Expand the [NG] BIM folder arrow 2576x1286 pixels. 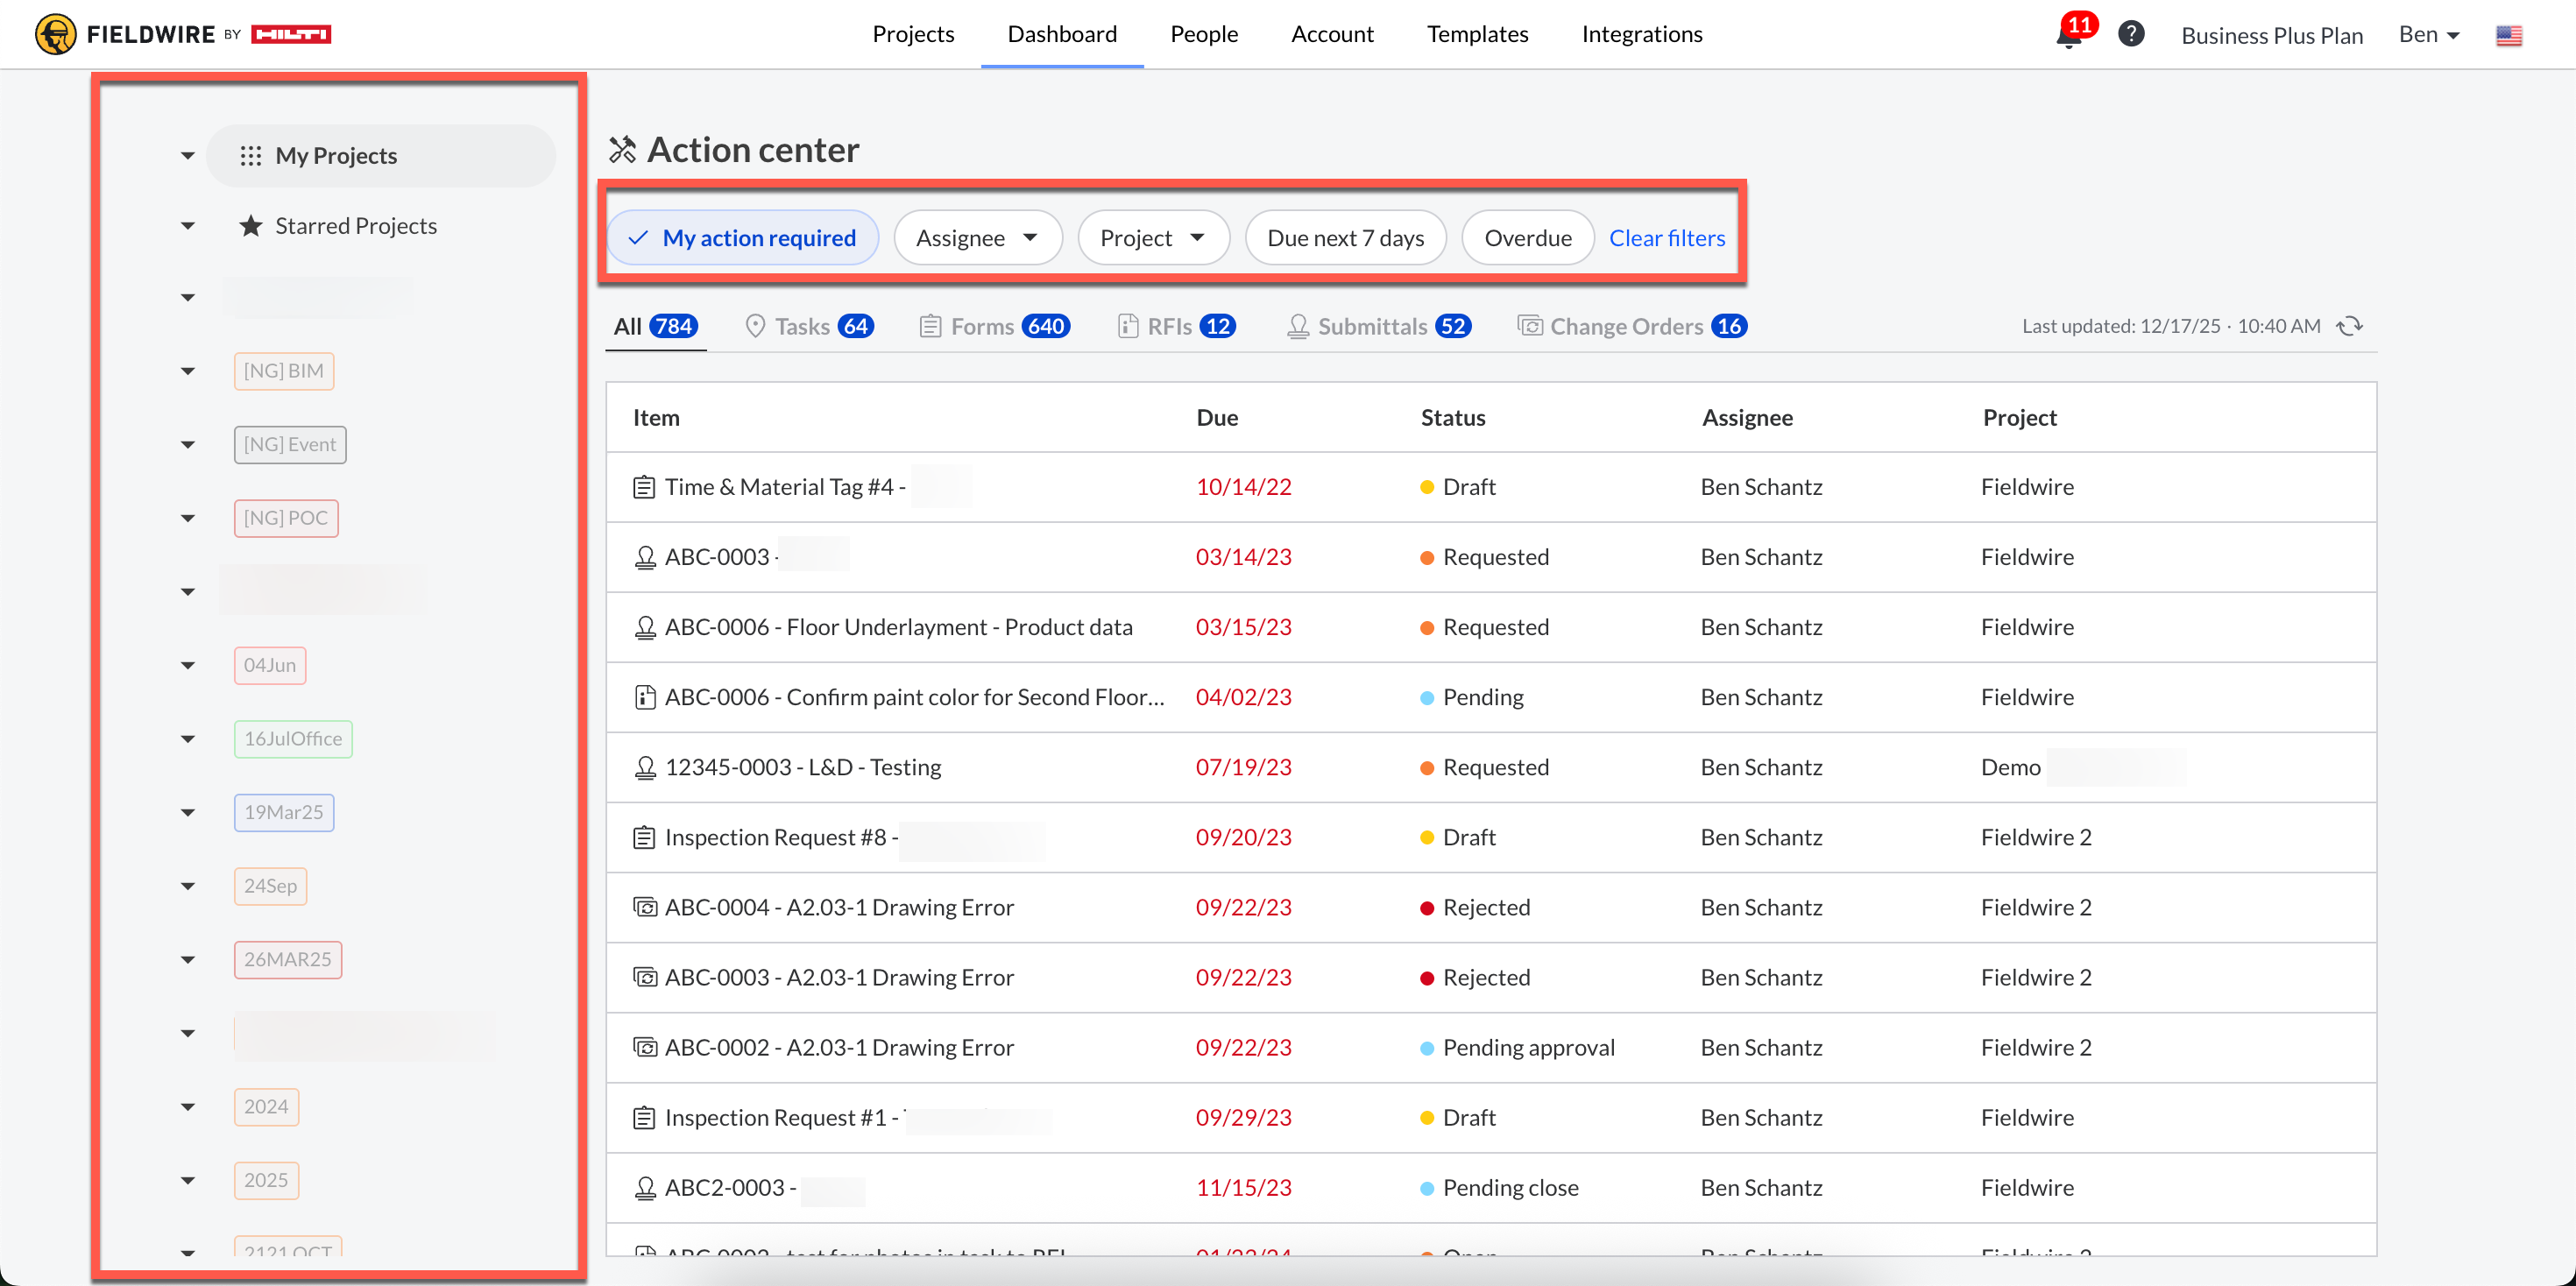coord(188,371)
